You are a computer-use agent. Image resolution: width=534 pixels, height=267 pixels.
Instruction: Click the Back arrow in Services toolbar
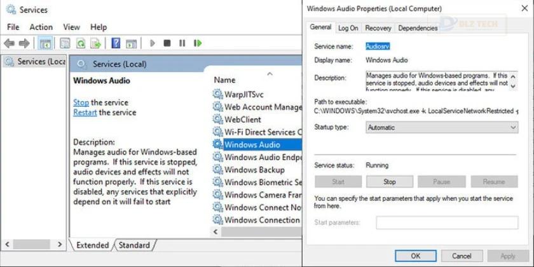(x=9, y=43)
